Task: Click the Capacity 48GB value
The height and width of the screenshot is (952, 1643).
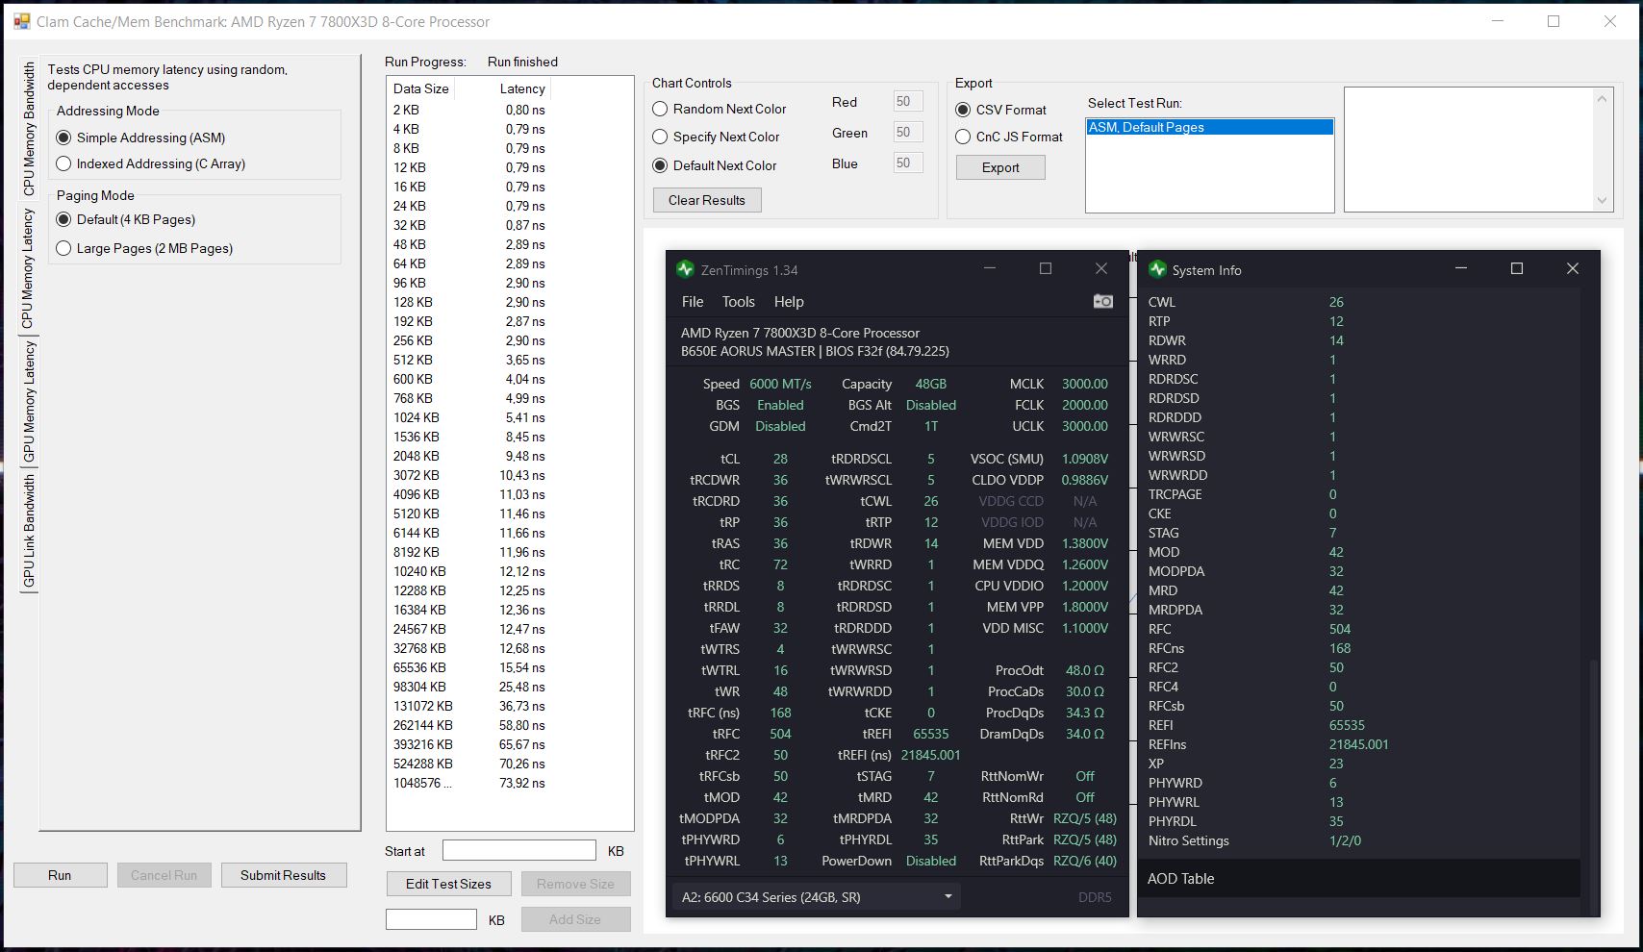Action: click(931, 384)
